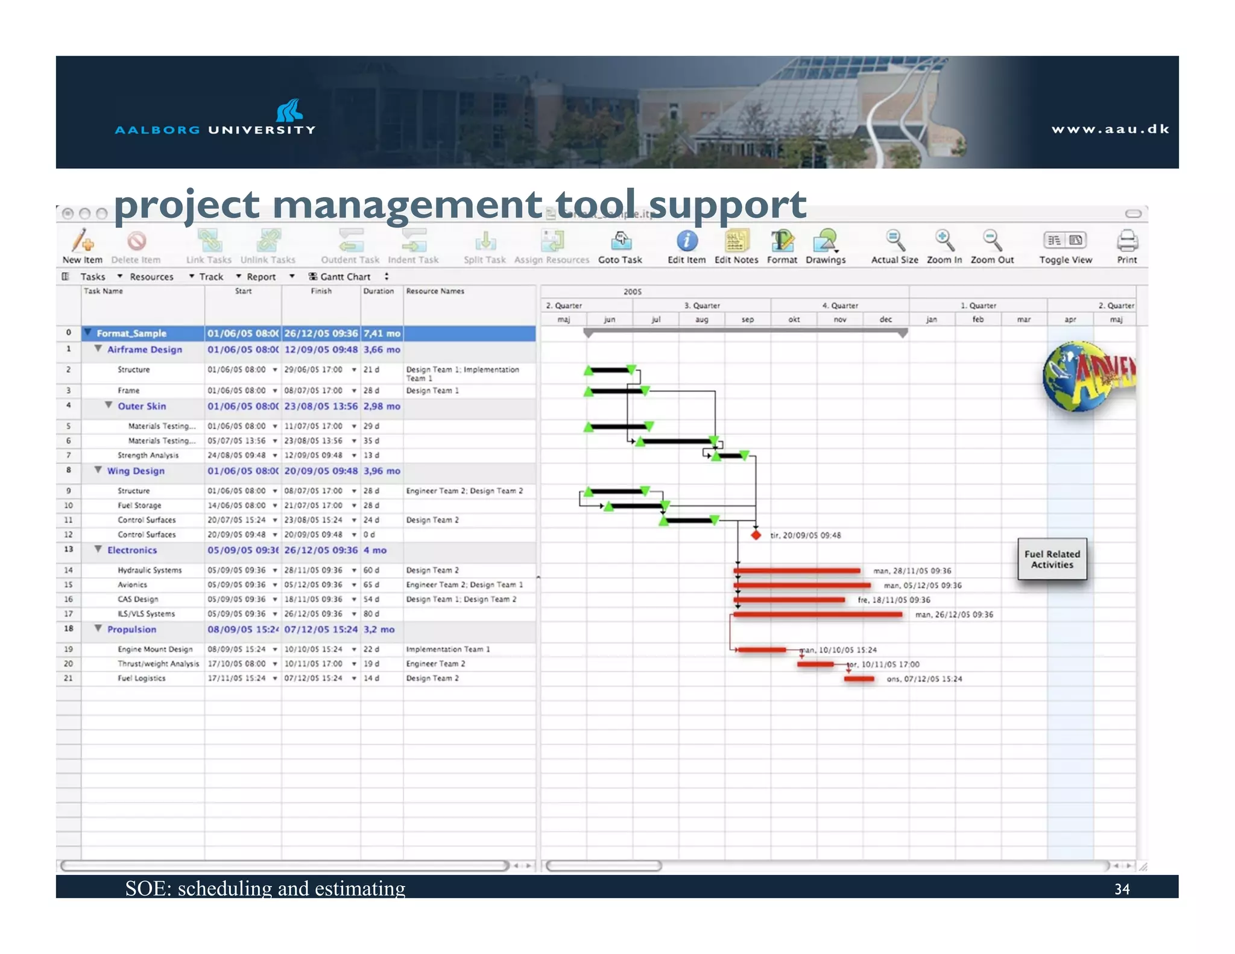Select the Engine Mount Design task

155,649
